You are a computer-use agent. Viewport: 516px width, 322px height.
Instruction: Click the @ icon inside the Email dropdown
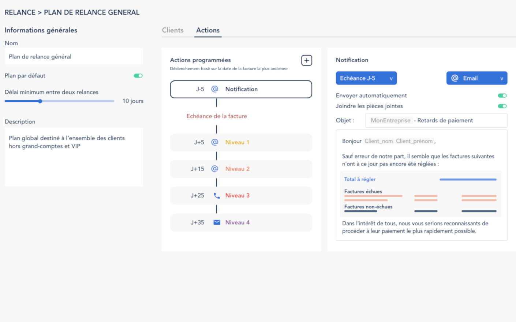tap(455, 78)
